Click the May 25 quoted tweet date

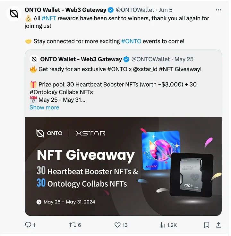184,59
